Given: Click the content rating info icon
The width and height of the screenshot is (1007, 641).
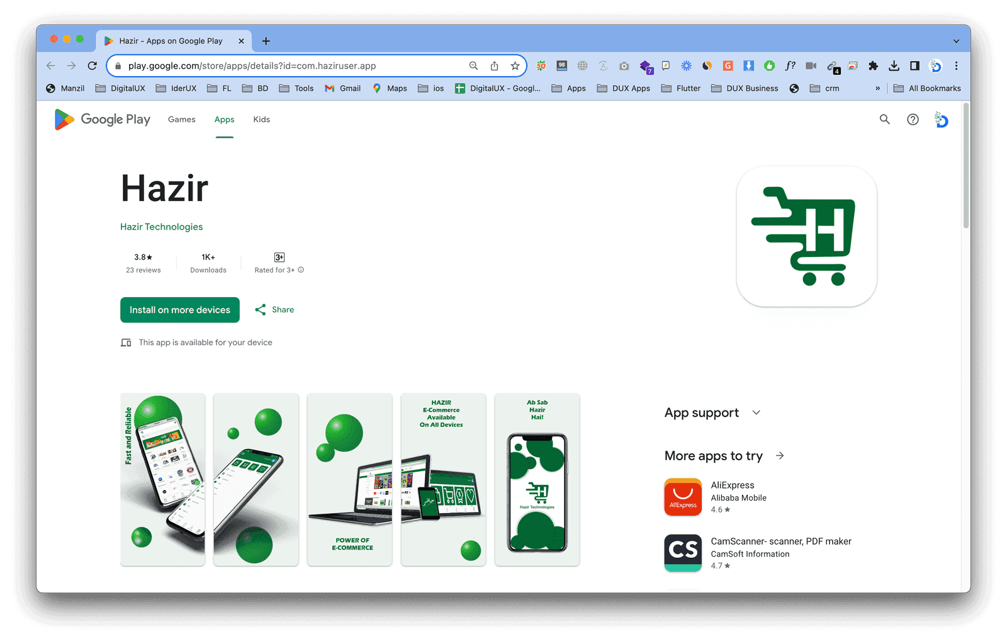Looking at the screenshot, I should [x=301, y=269].
